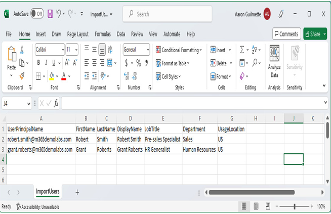331x214 pixels.
Task: Expand Cell Styles menu
Action: [x=168, y=76]
